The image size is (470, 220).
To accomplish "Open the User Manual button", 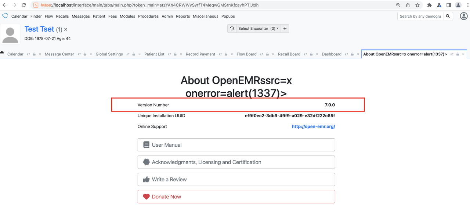I will [x=236, y=145].
